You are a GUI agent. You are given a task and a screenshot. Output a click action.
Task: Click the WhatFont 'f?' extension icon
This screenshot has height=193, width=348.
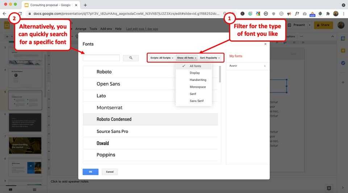[x=297, y=14]
